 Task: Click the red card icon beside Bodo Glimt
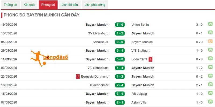tap(150, 59)
